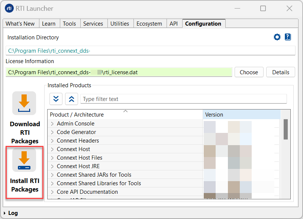Image resolution: width=303 pixels, height=219 pixels.
Task: Expand the Connext Host JRE row
Action: point(52,166)
